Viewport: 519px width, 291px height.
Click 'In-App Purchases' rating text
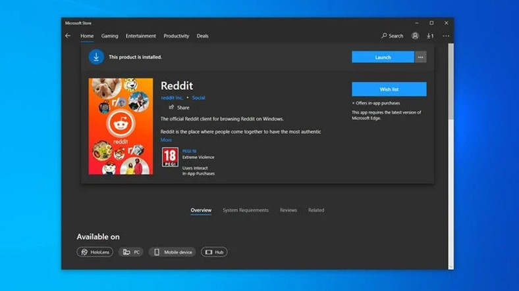(x=198, y=173)
